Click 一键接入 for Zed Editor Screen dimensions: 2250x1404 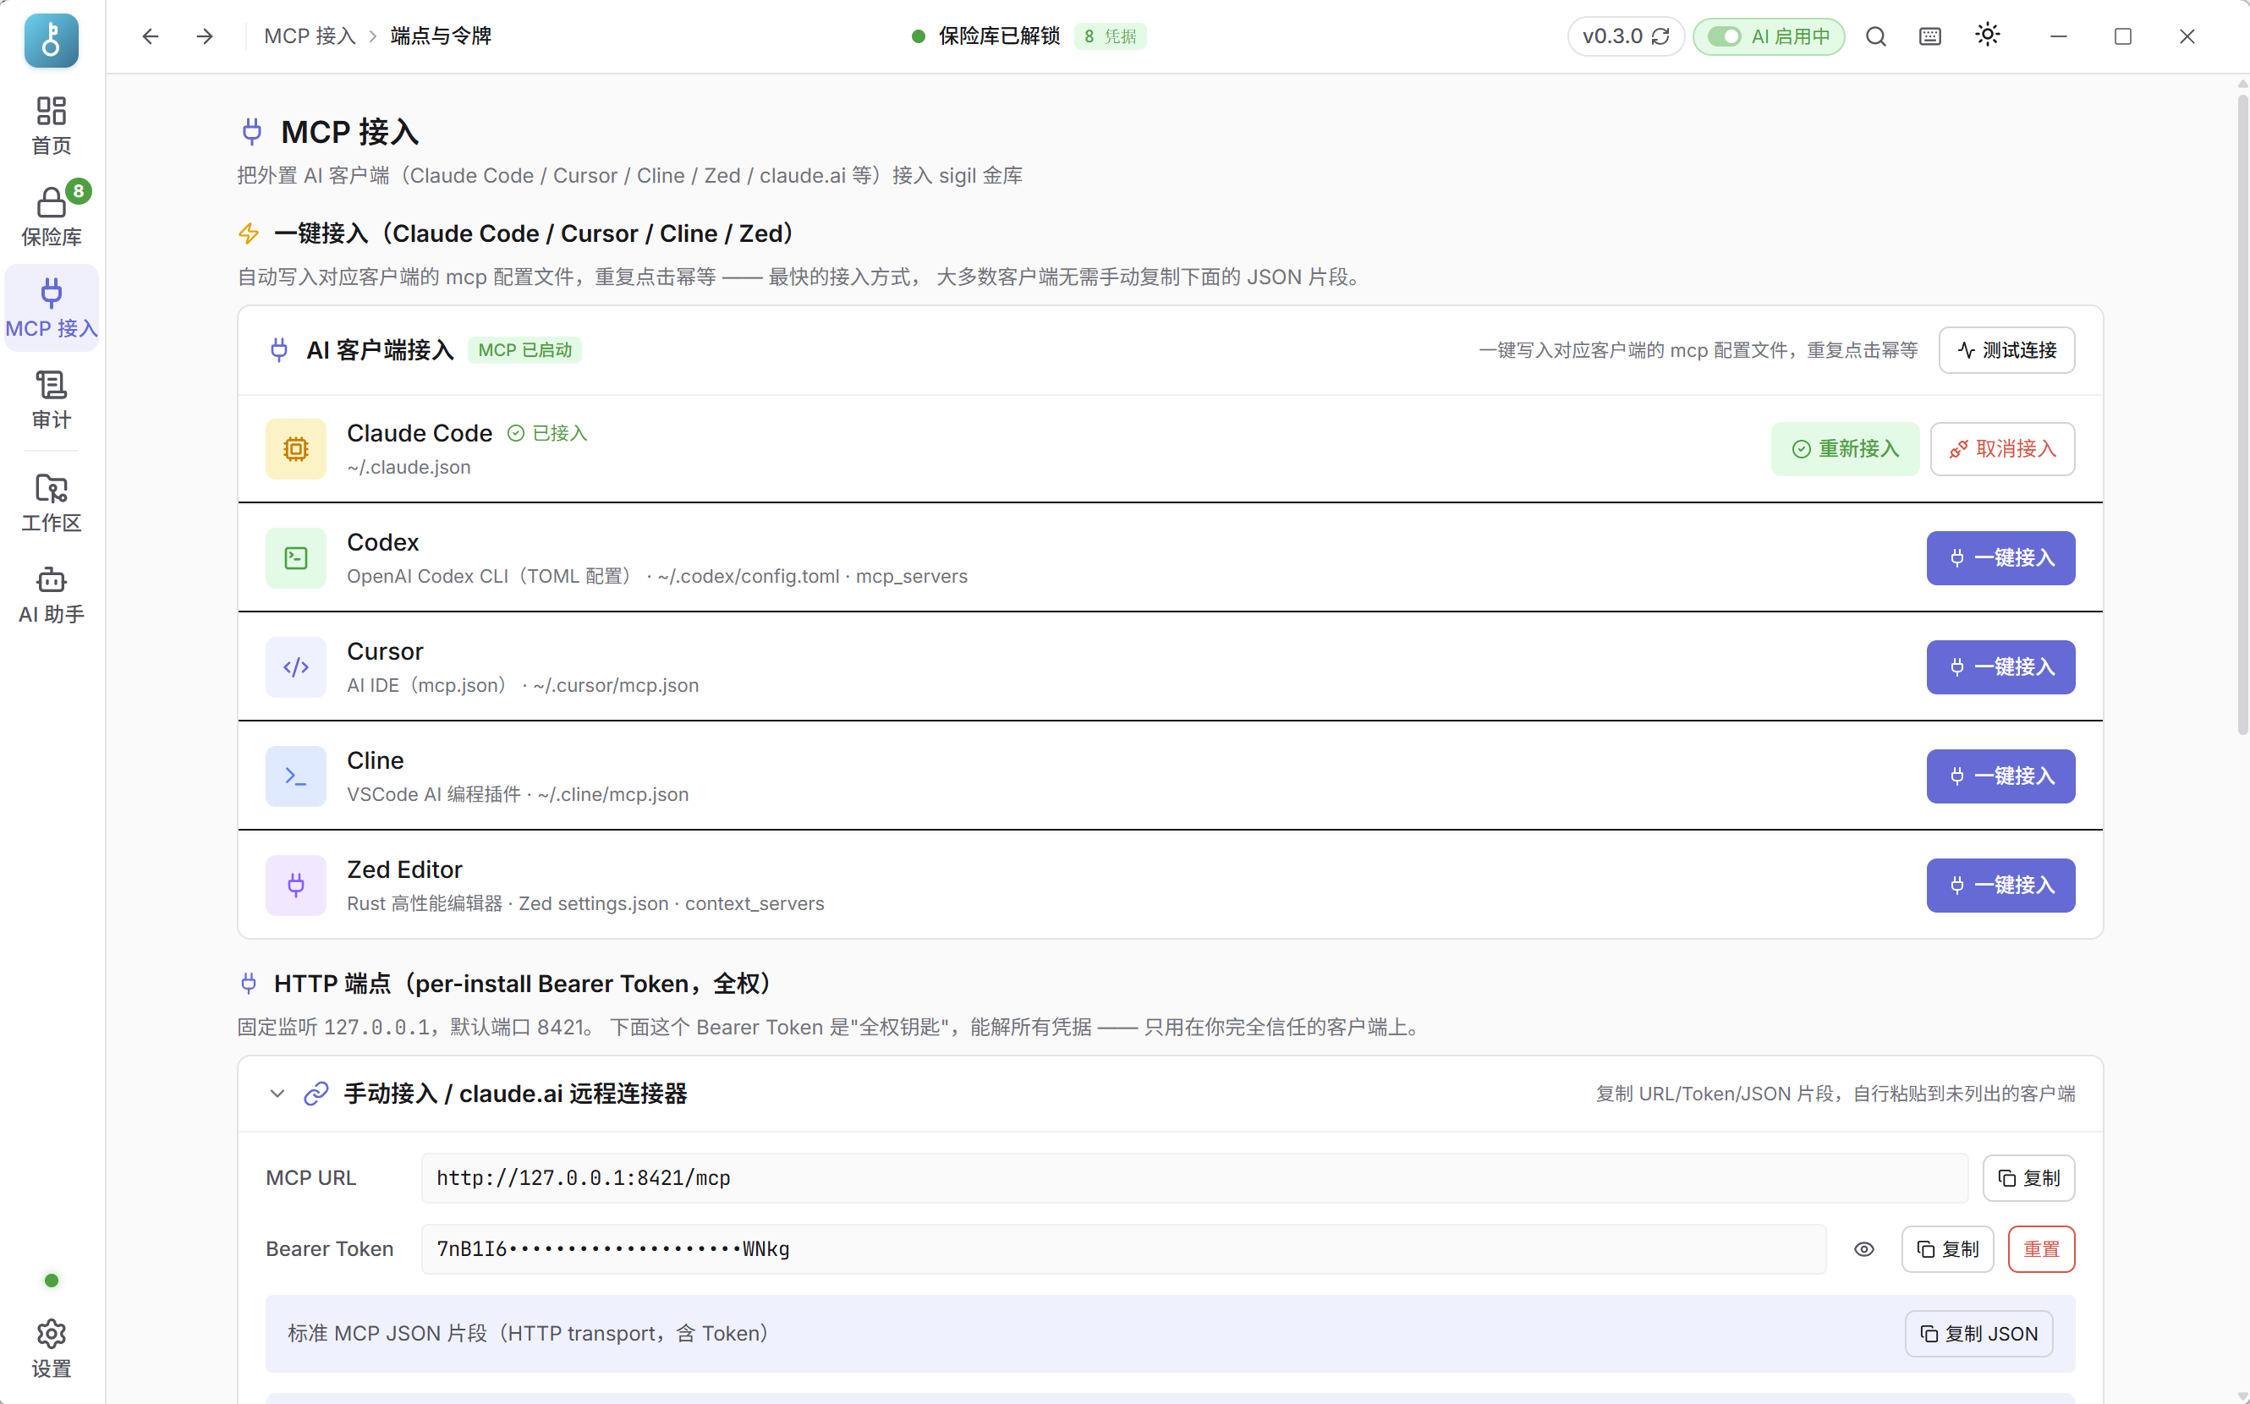(x=2000, y=886)
